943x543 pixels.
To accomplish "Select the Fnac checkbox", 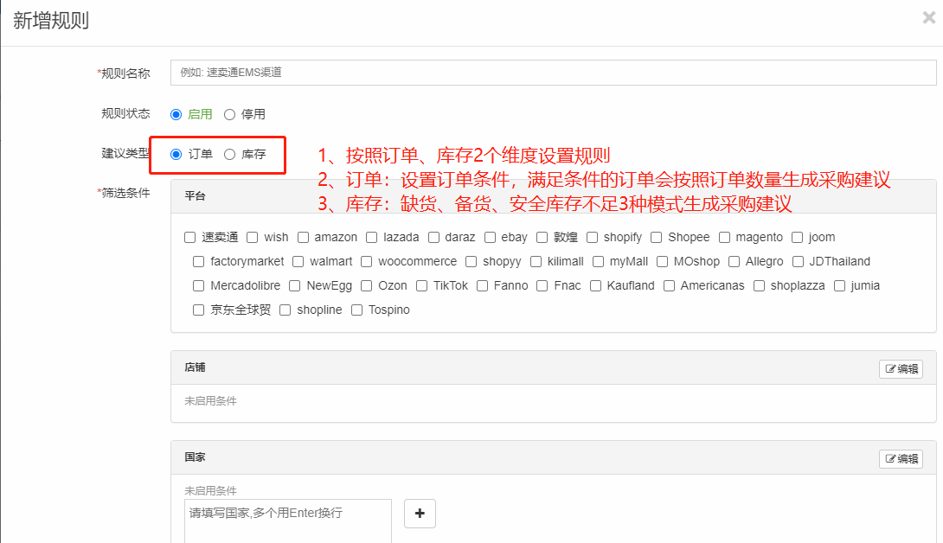I will pos(542,285).
